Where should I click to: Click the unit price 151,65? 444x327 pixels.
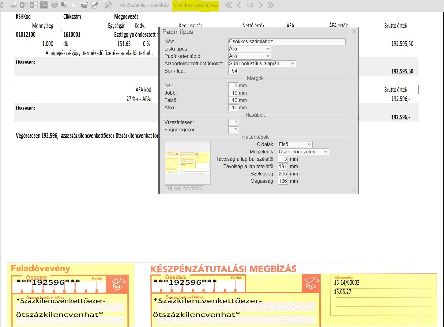tap(124, 44)
